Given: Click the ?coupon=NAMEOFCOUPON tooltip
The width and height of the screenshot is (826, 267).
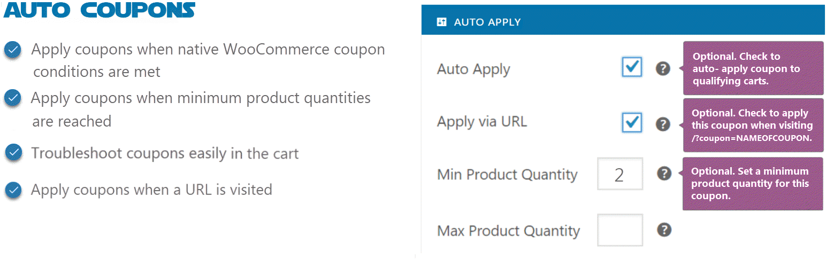Looking at the screenshot, I should click(752, 125).
